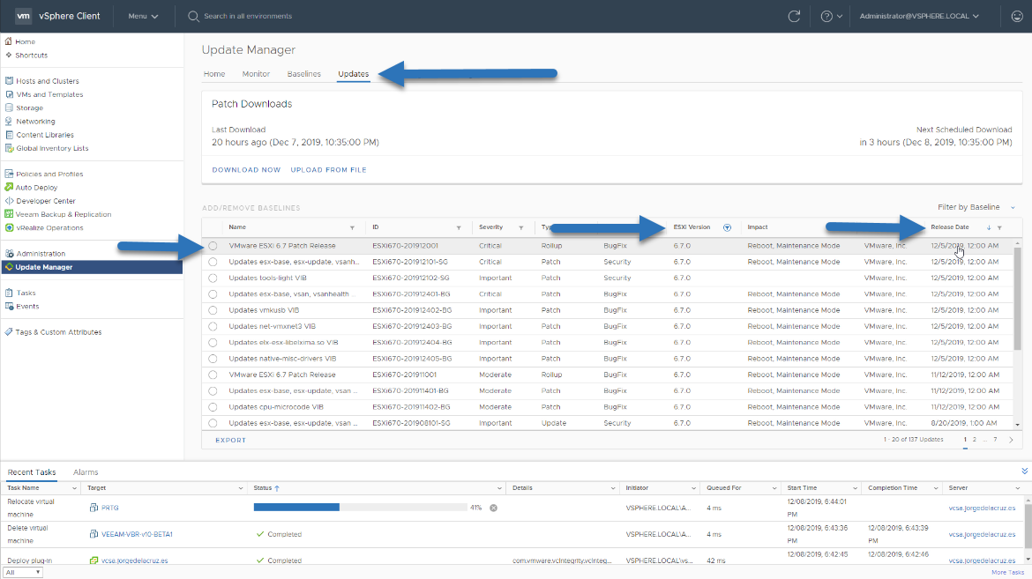This screenshot has height=579, width=1032.
Task: Click the Home icon in sidebar
Action: (x=9, y=41)
